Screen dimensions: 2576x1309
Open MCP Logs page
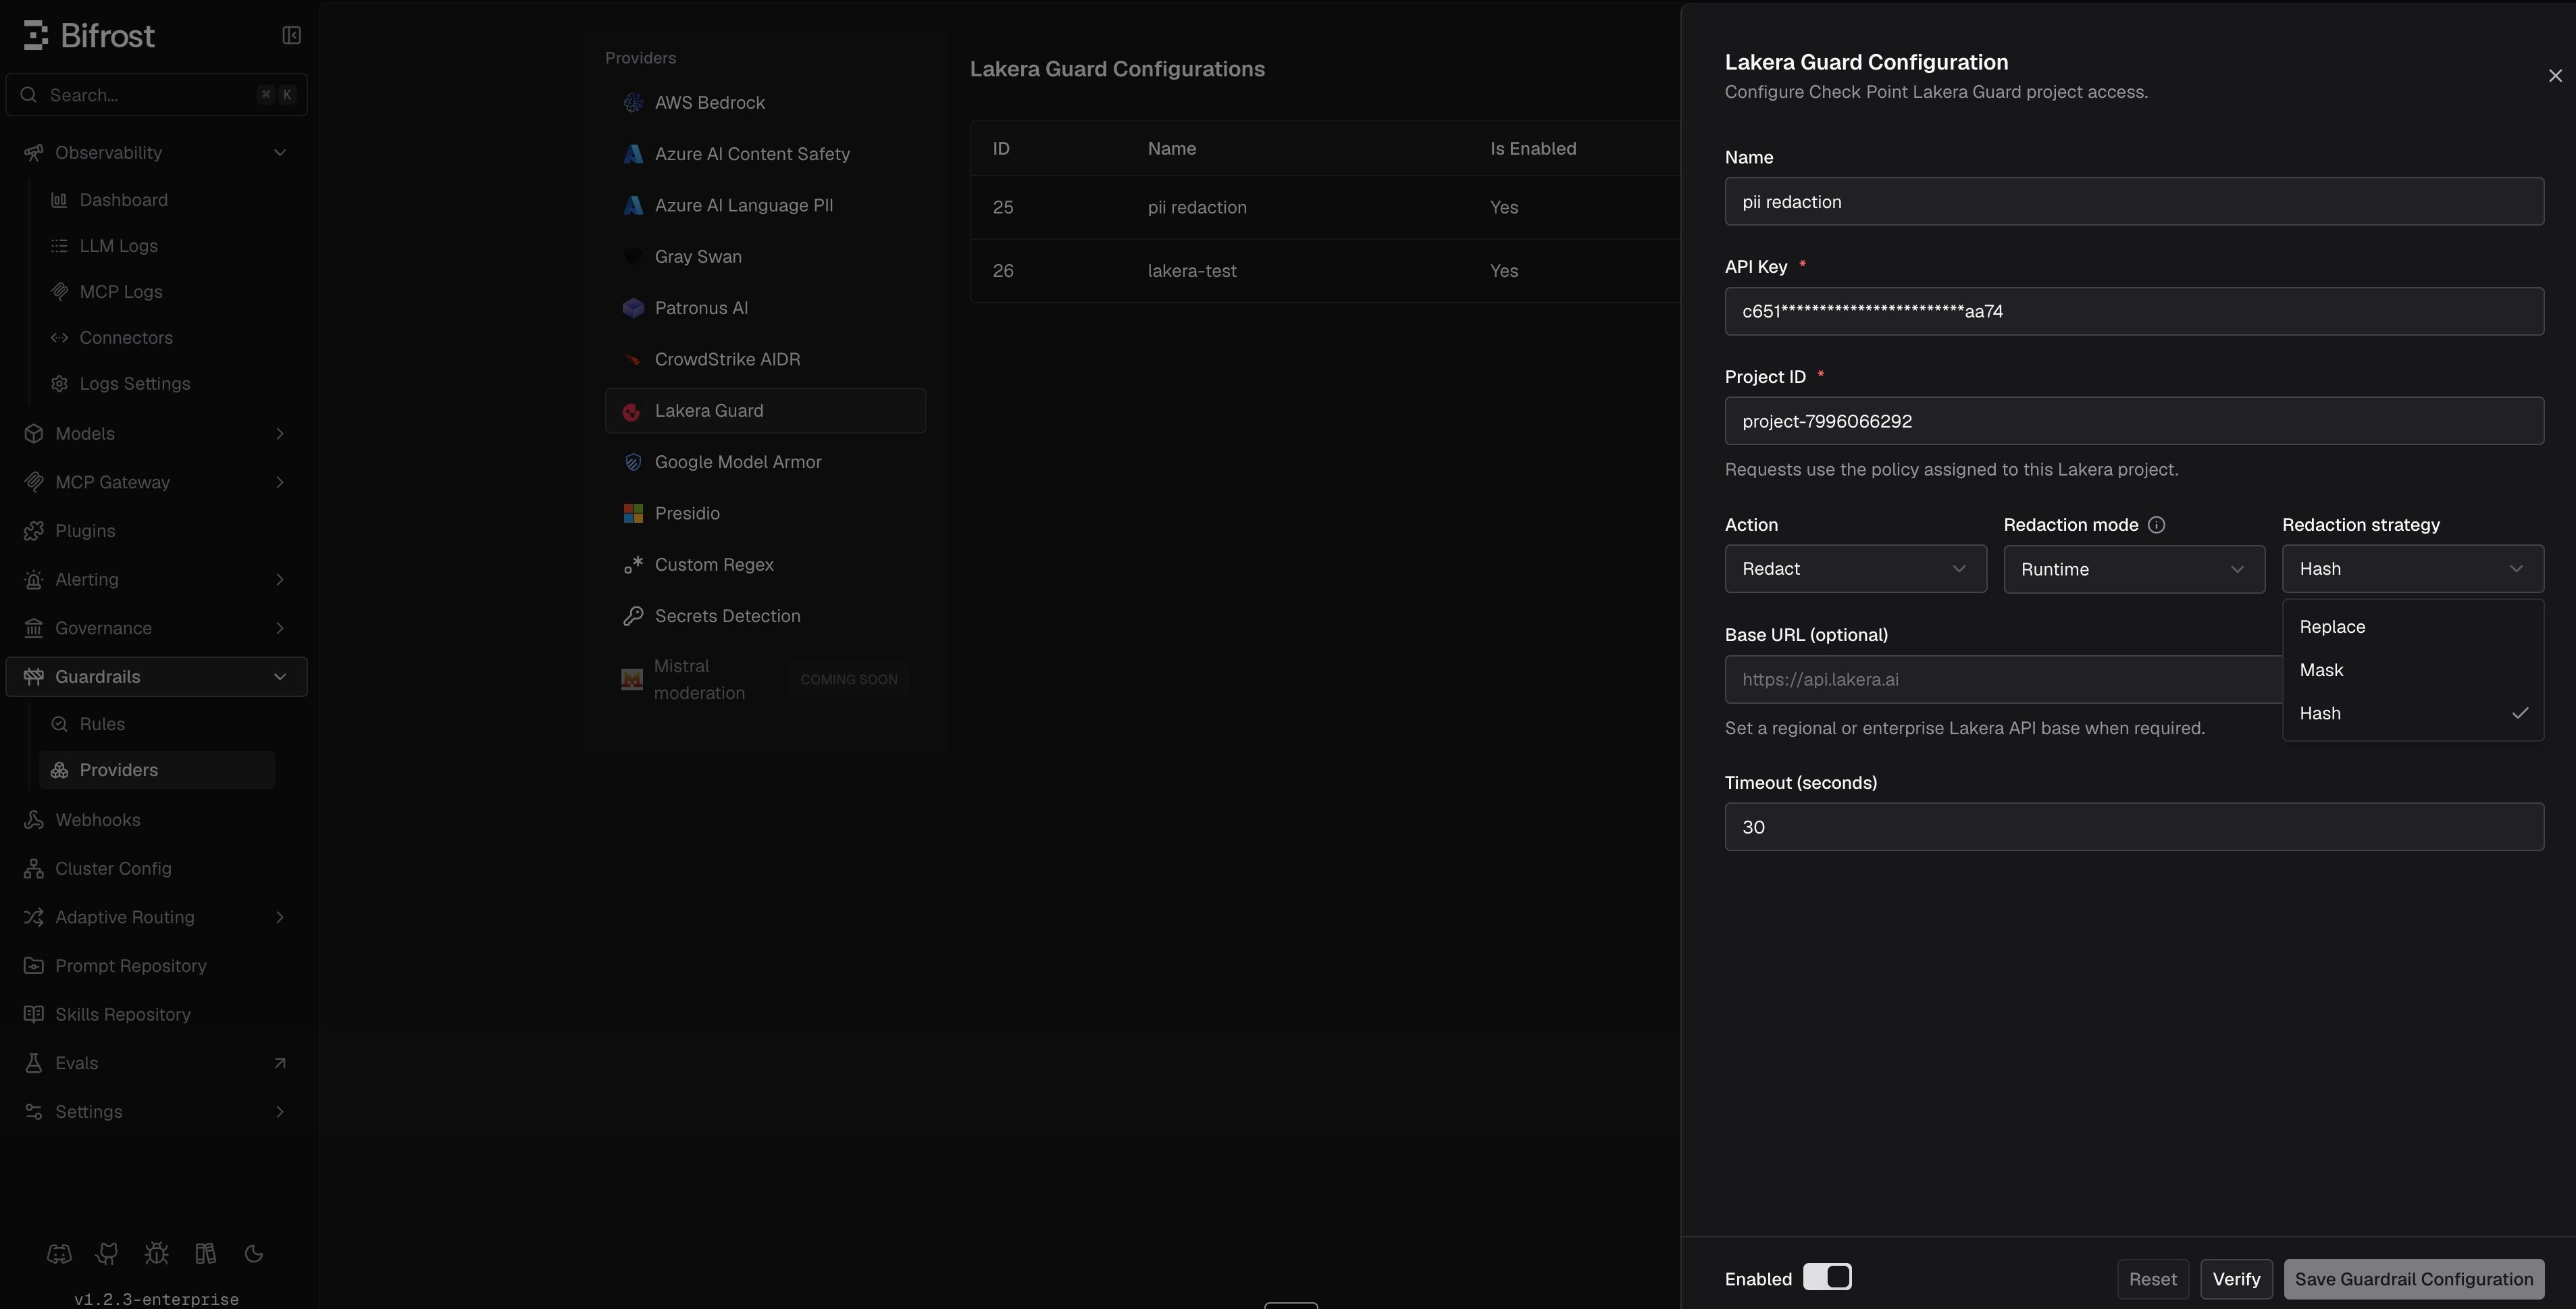tap(156, 292)
